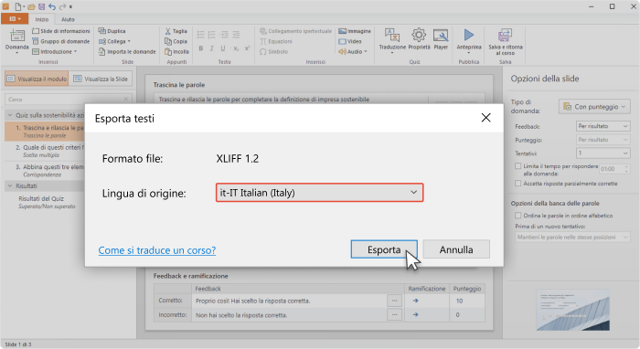Screen dimensions: 640x349
Task: Click Collegamento ipertestuale in ribbon
Action: point(296,31)
